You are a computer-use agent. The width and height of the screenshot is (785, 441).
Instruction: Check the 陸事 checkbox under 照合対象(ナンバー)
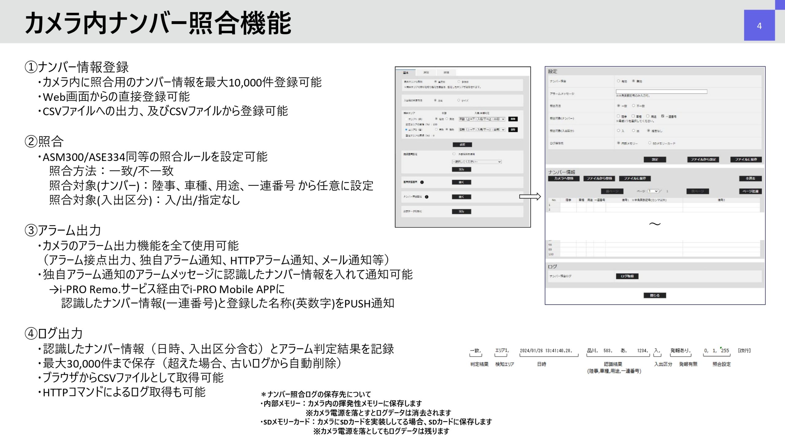click(618, 116)
